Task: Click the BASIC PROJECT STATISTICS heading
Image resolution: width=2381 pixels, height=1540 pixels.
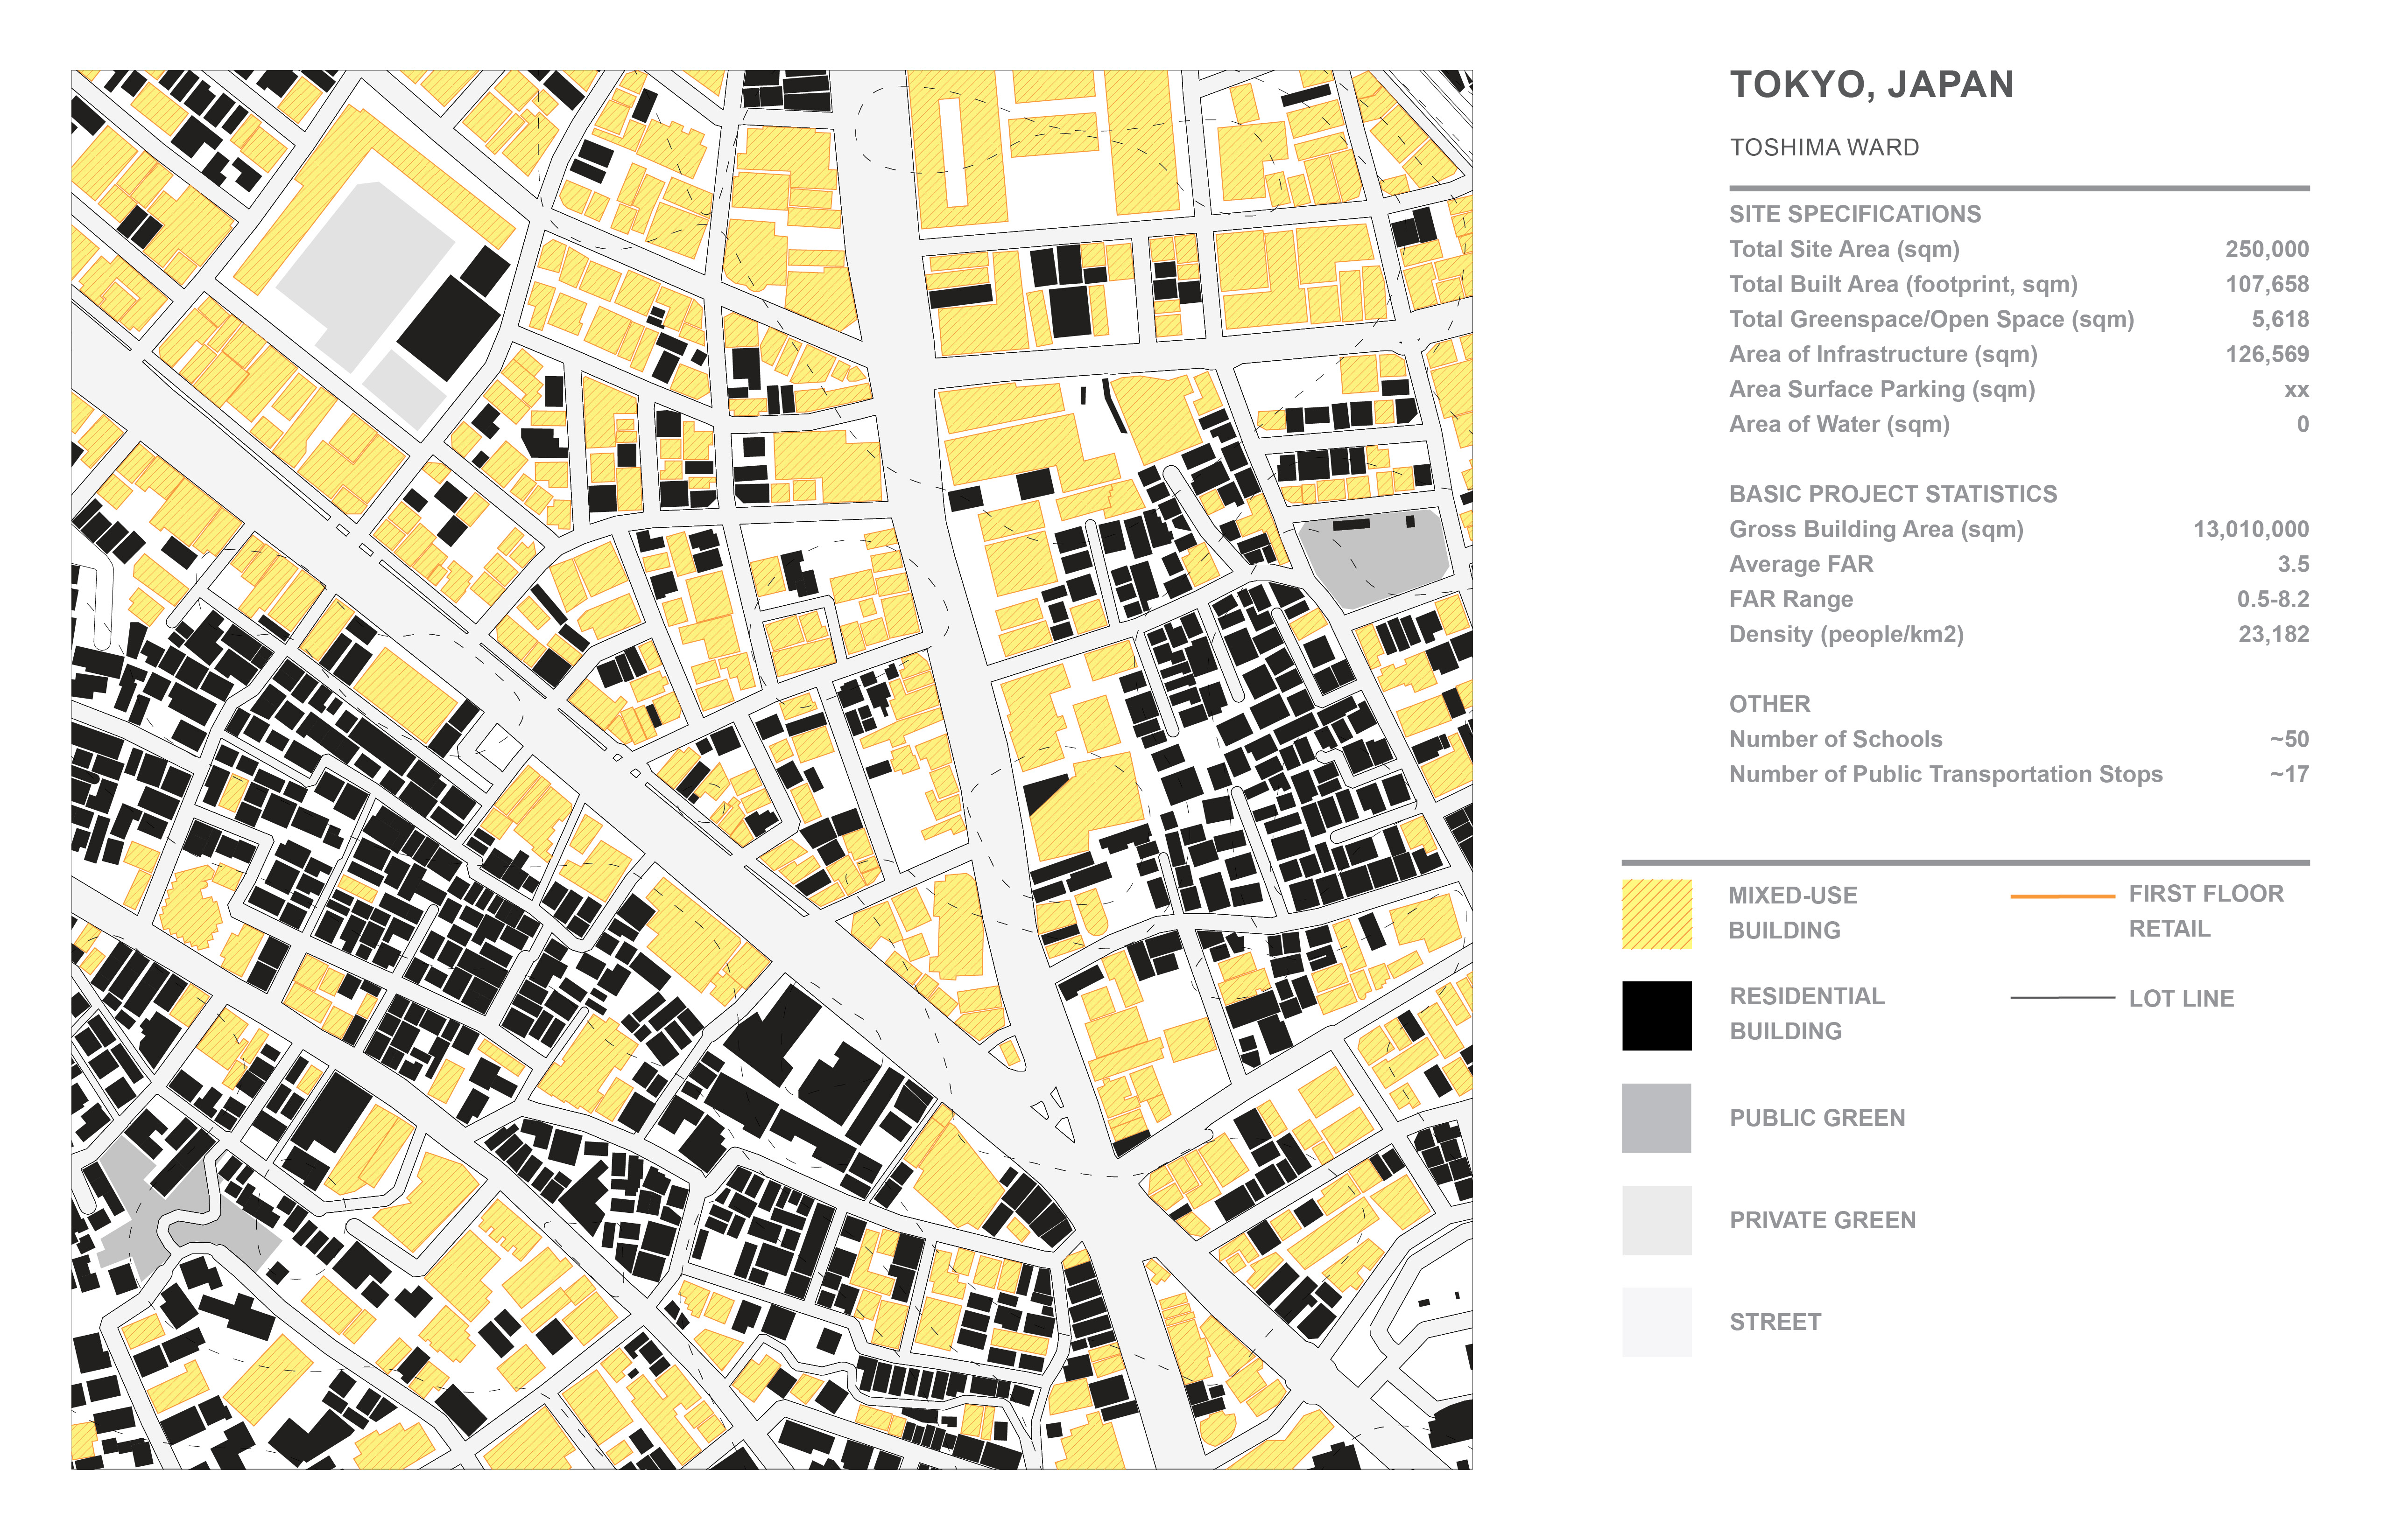Action: (x=1893, y=494)
